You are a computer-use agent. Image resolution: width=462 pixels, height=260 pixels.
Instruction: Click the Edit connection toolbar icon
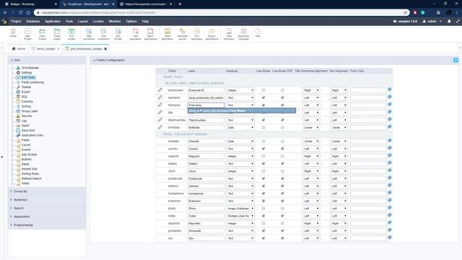pos(103,34)
